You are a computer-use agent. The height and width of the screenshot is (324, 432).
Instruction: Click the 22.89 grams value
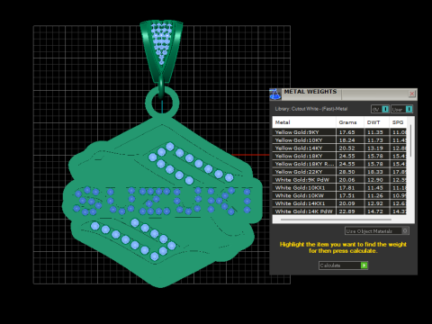(346, 211)
